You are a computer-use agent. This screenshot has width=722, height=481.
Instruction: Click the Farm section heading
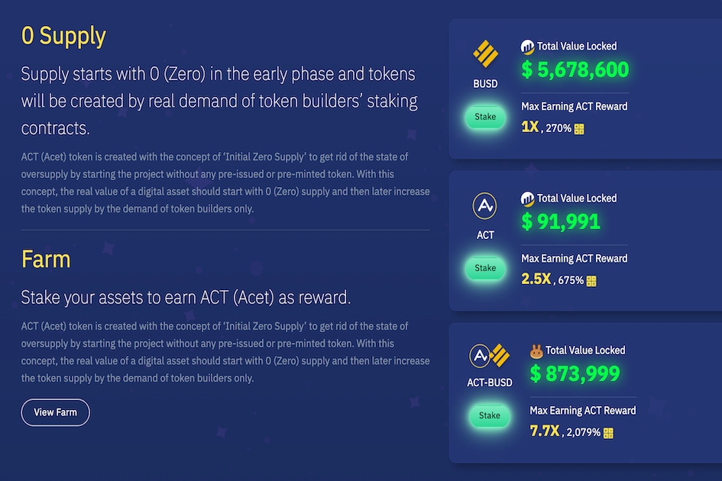pyautogui.click(x=46, y=259)
